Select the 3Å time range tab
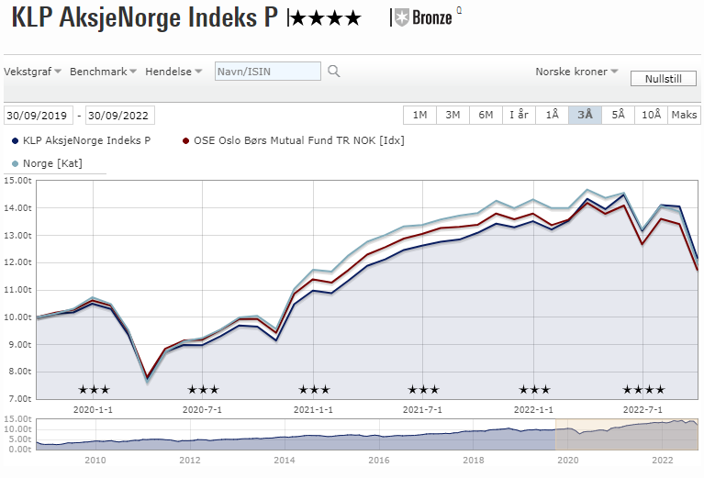The height and width of the screenshot is (478, 704). pos(585,115)
